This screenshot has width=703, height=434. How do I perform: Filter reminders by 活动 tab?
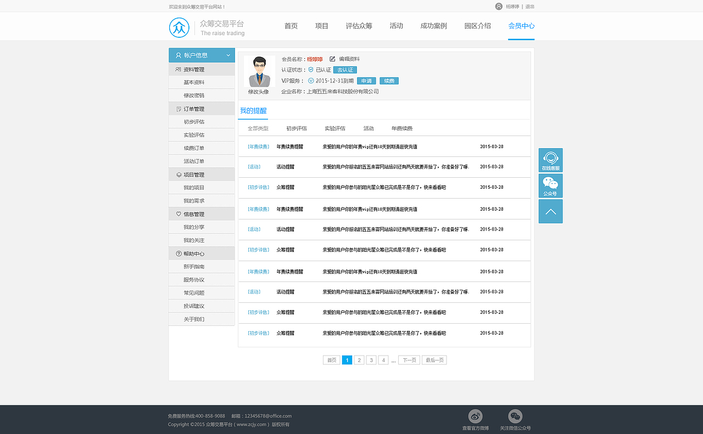[369, 128]
